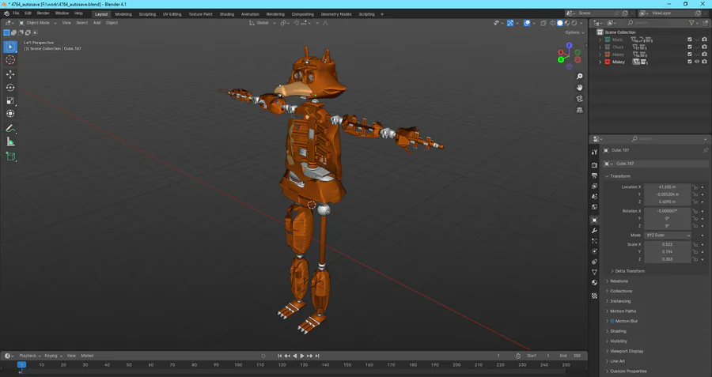The image size is (712, 377).
Task: Jump to the timeline end frame
Action: (x=317, y=356)
